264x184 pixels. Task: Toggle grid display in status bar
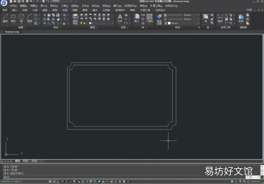(54, 182)
